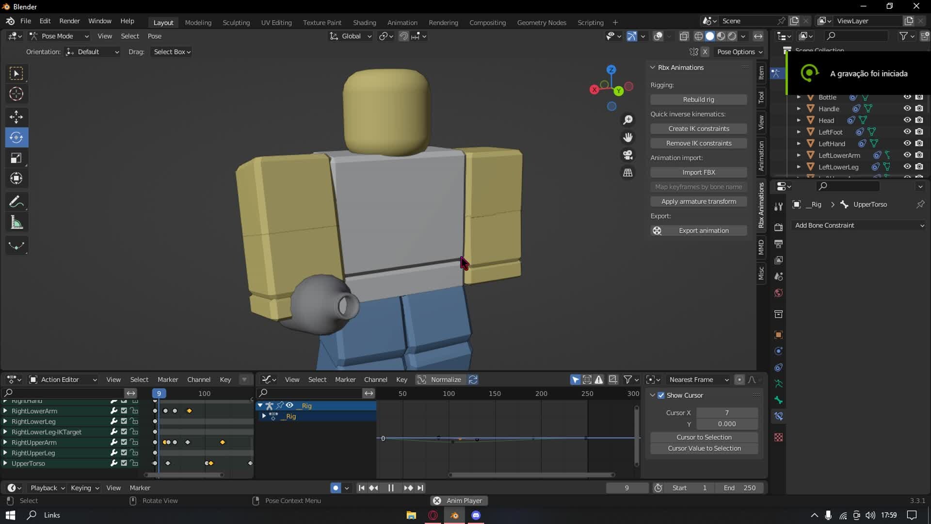Switch to the Animation workspace tab

(401, 22)
